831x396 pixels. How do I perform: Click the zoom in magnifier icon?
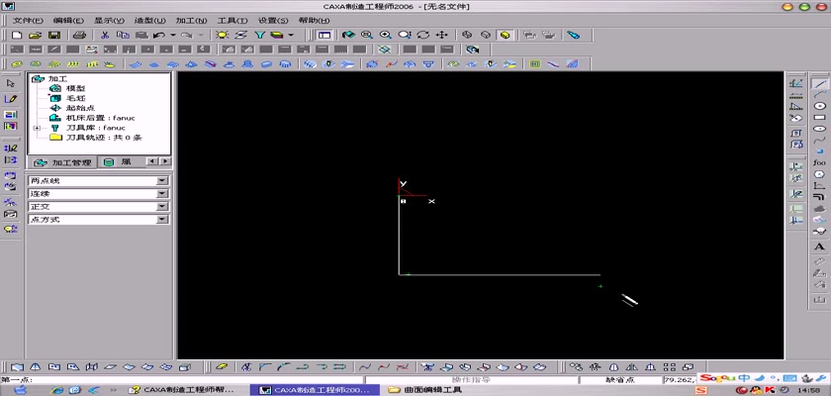[x=385, y=35]
